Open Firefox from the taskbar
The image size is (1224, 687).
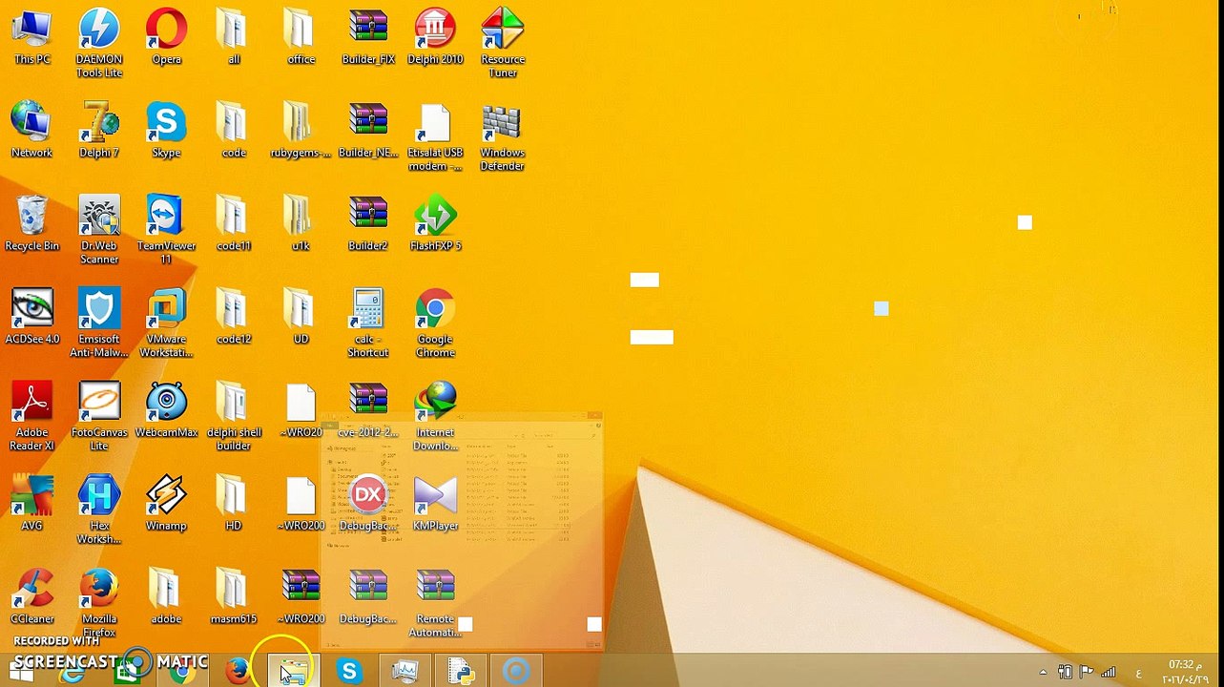238,671
